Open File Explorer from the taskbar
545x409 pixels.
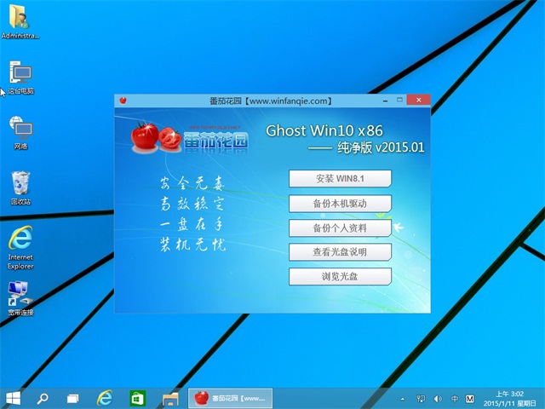169,398
